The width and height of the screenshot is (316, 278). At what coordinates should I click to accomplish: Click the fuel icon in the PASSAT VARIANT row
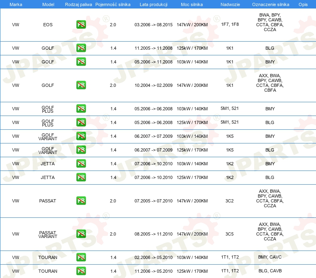coord(81,234)
